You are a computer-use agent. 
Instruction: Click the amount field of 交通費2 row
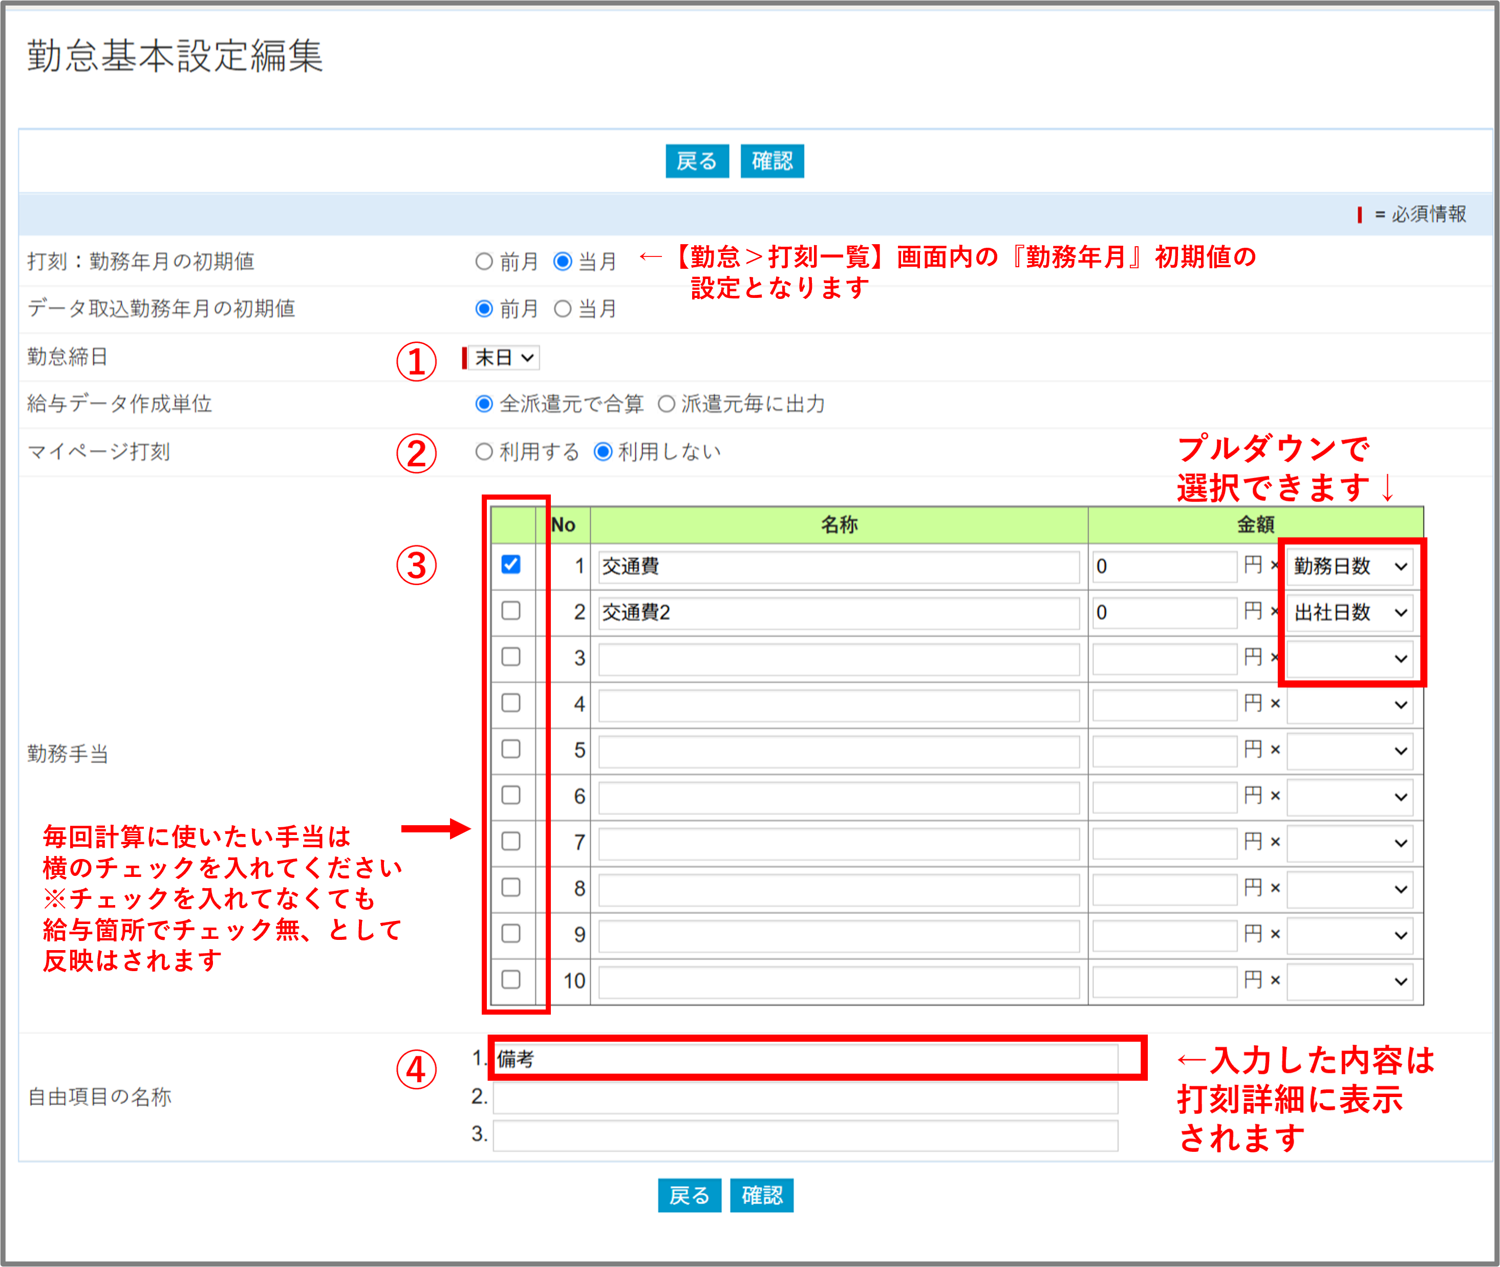coord(1165,613)
